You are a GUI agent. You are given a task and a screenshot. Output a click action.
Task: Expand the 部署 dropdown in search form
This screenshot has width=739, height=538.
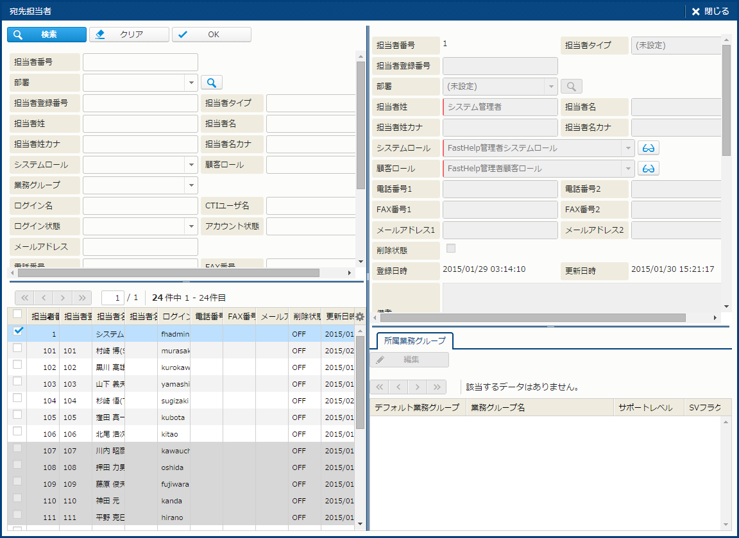(x=191, y=83)
